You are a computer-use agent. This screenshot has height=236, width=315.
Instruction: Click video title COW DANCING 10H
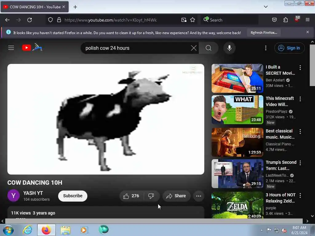[35, 183]
